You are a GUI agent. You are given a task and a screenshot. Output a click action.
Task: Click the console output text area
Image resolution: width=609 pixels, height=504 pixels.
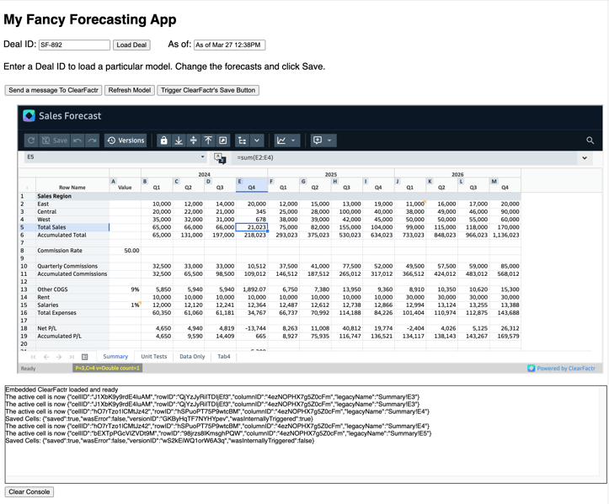point(306,434)
